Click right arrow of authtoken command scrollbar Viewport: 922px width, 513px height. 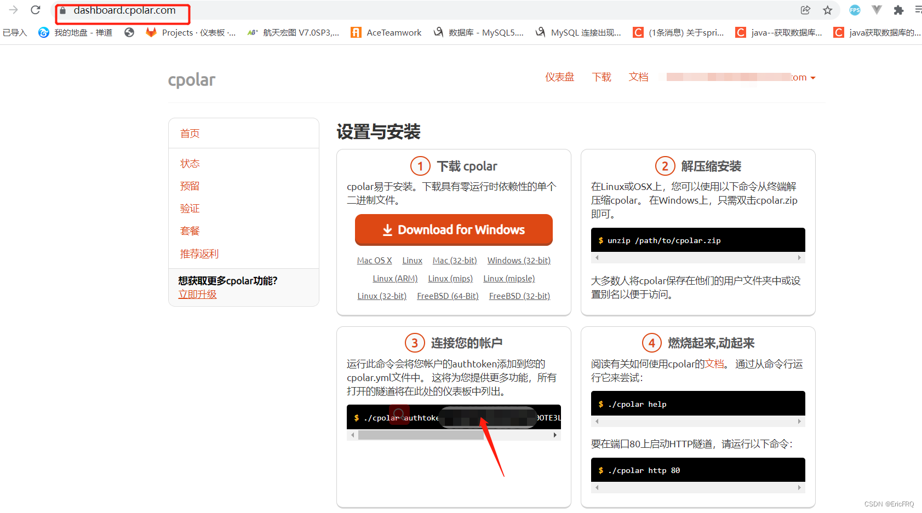[x=555, y=435]
